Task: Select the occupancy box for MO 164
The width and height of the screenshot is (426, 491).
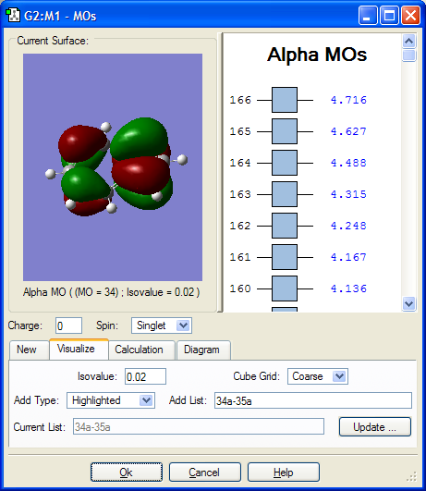Action: [285, 163]
